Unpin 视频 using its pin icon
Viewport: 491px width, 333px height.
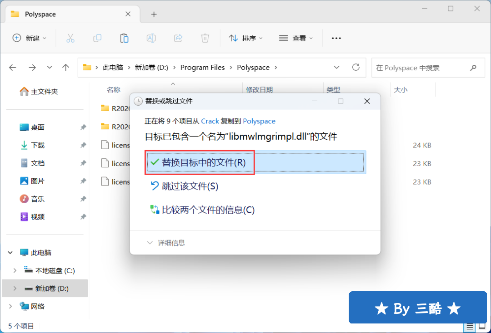83,217
